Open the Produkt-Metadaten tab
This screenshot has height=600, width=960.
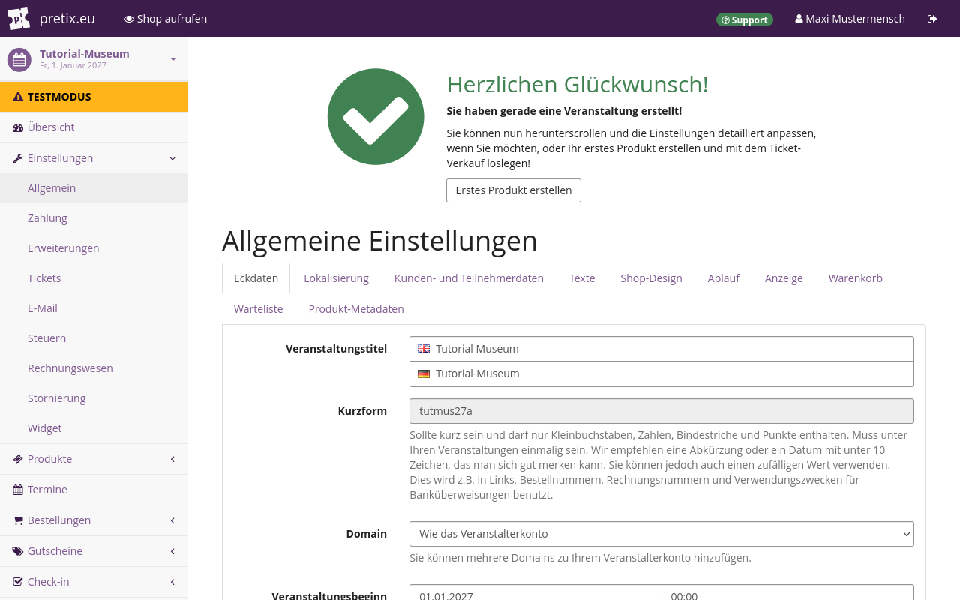coord(356,309)
